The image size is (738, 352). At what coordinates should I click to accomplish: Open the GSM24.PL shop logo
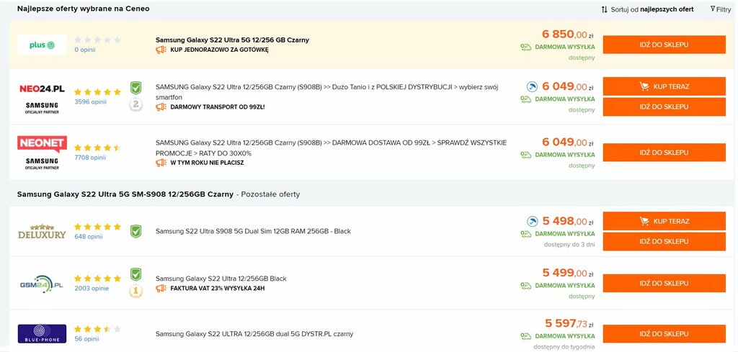[42, 284]
